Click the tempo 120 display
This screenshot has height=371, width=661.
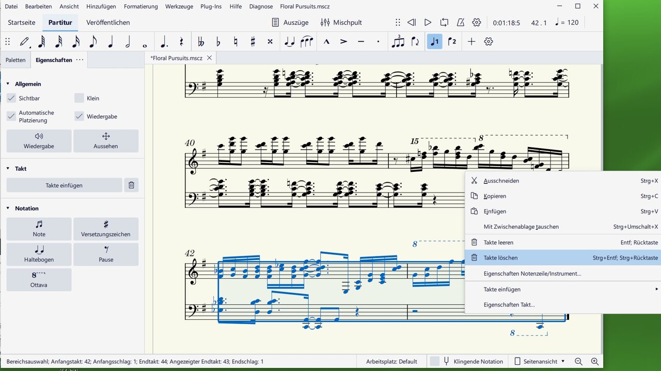566,23
